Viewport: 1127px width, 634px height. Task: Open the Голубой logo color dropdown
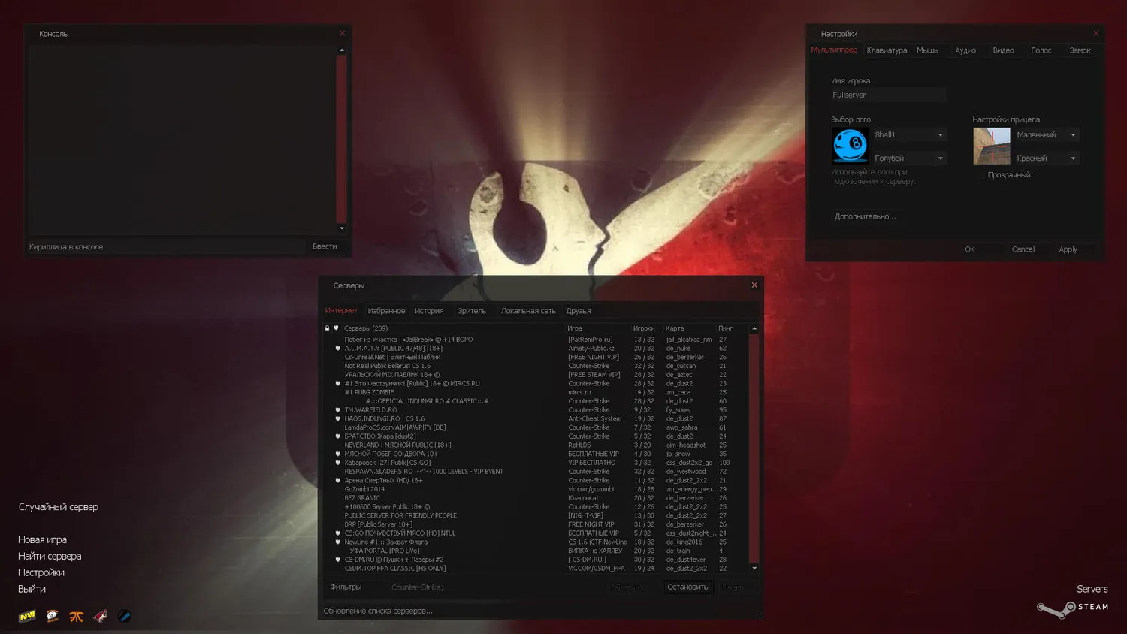point(909,158)
